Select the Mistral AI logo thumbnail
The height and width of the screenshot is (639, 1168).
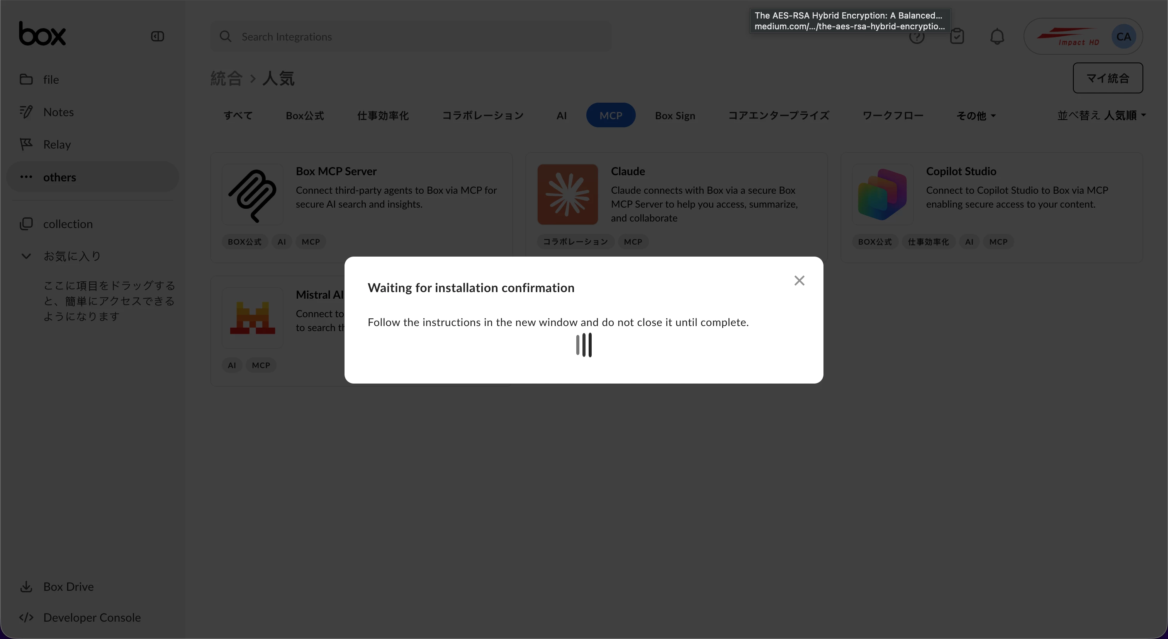pos(253,318)
